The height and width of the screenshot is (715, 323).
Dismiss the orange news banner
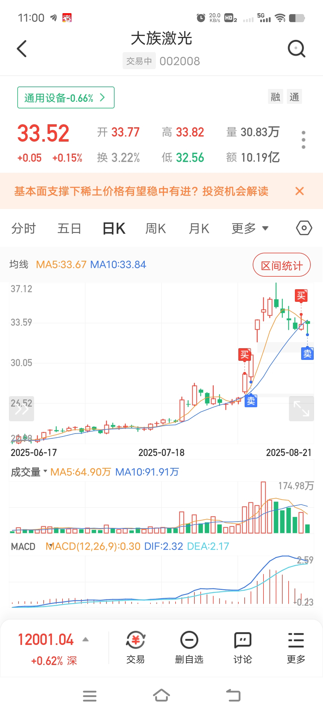pos(299,191)
